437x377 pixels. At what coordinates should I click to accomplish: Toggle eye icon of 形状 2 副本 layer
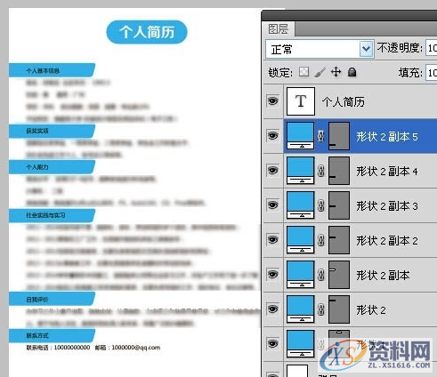[273, 274]
